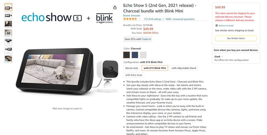Open the last thumbnail in the image strip

[x=8, y=59]
